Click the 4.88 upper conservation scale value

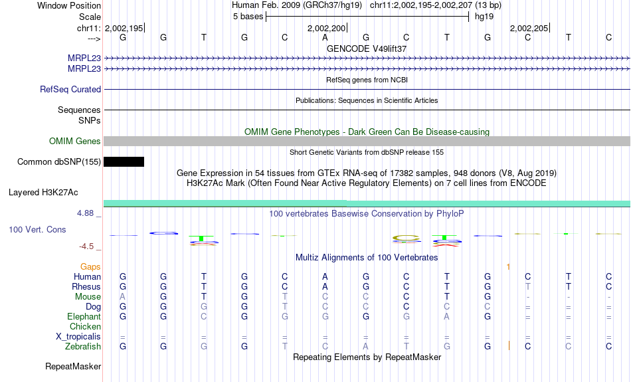coord(85,213)
